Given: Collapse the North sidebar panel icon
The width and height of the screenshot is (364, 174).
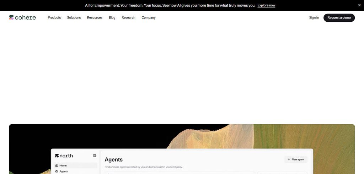Looking at the screenshot, I should 95,156.
